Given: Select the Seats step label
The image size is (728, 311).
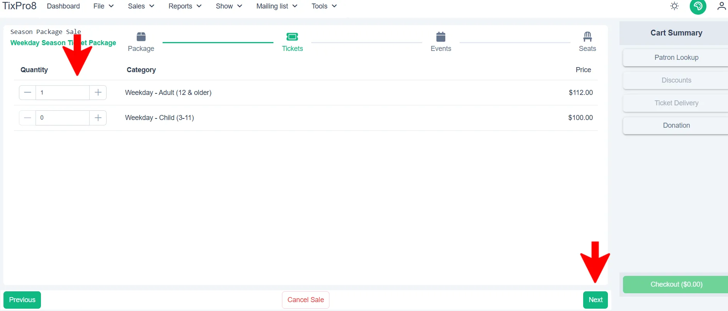Looking at the screenshot, I should point(587,49).
